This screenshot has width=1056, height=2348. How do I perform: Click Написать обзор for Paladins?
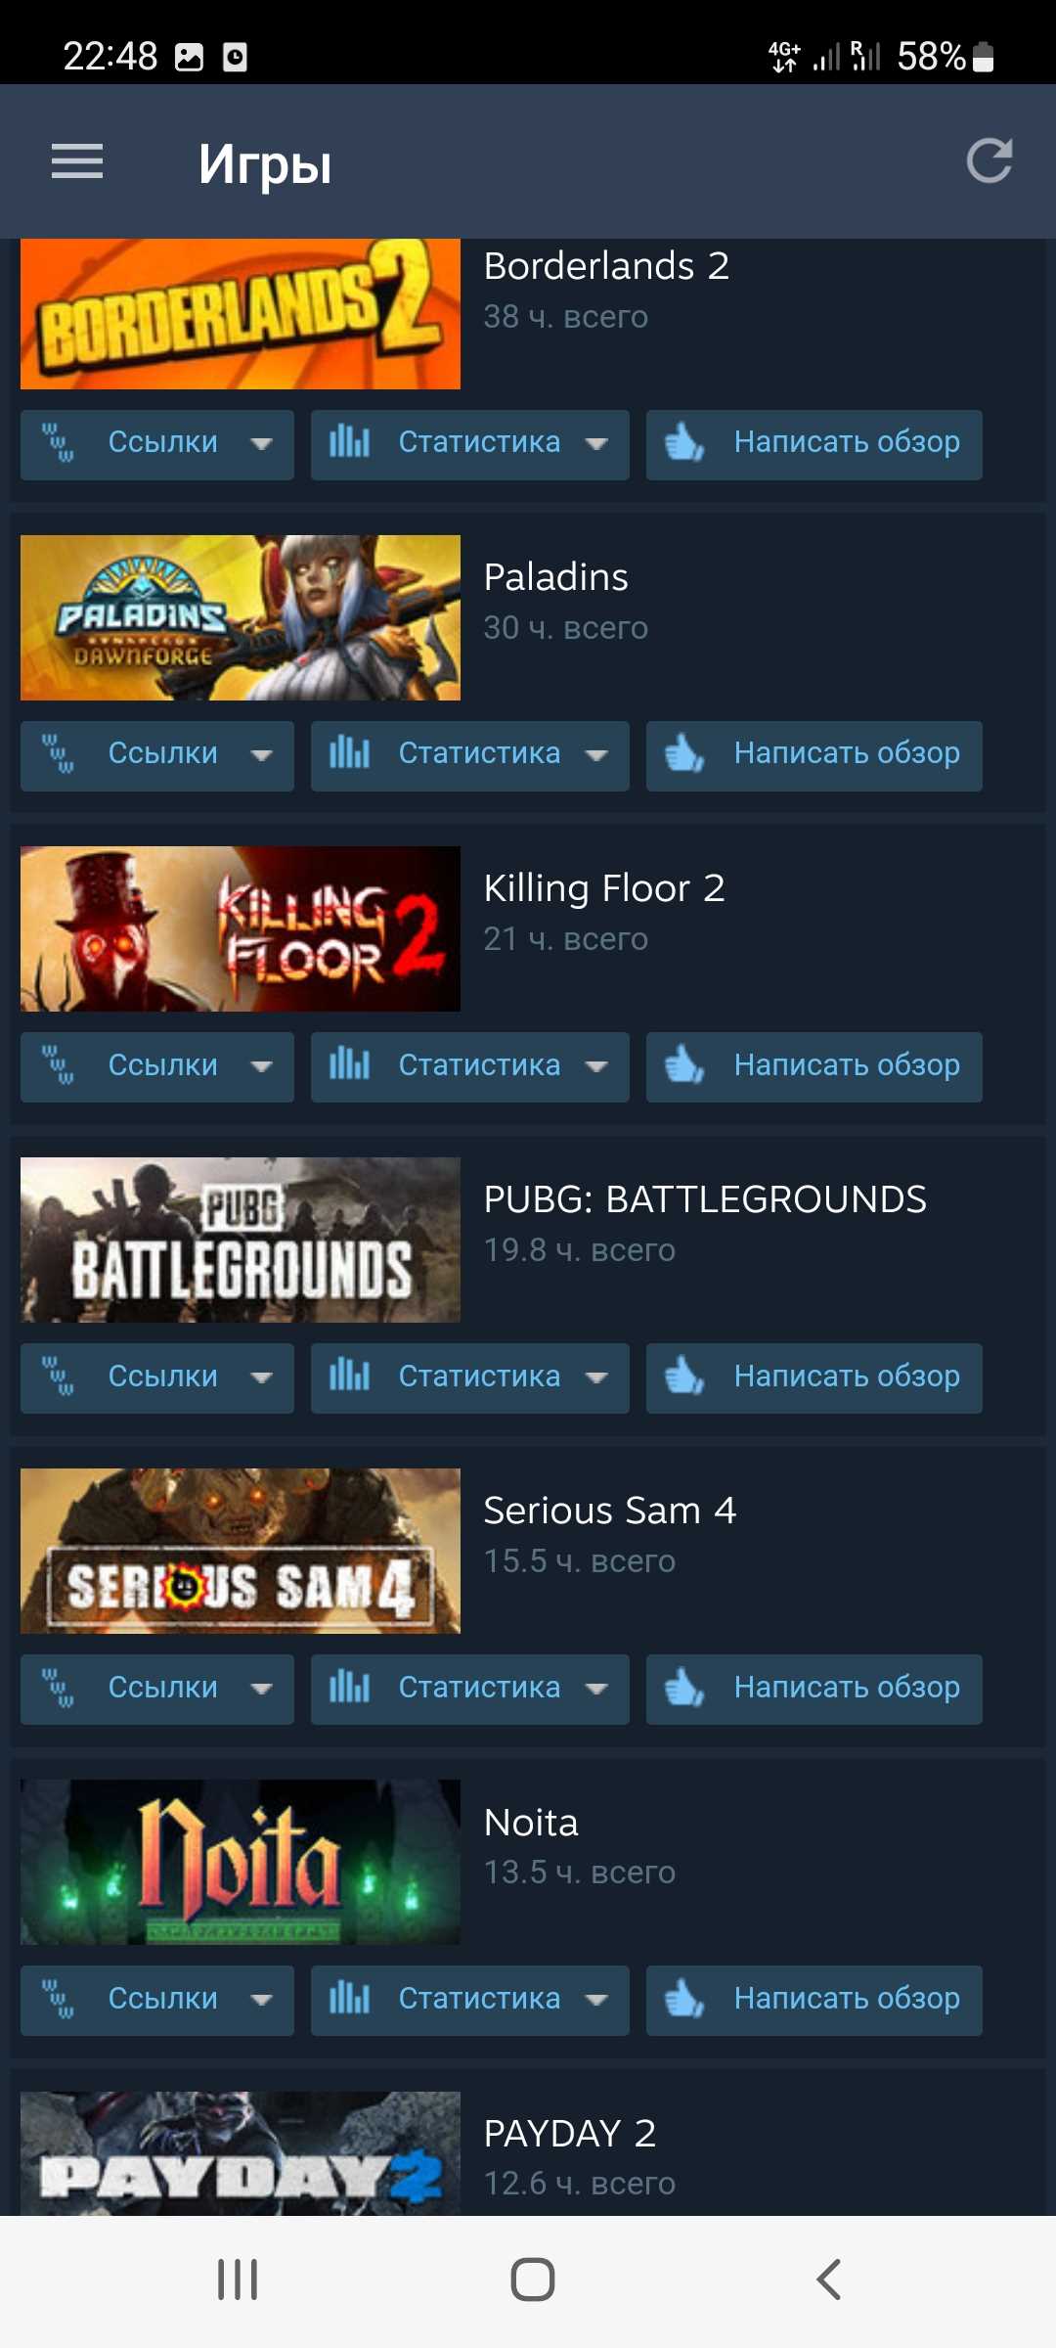pyautogui.click(x=814, y=756)
